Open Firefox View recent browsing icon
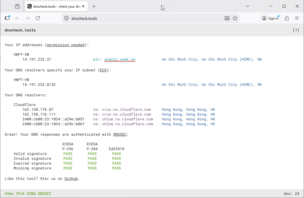Screen dimensions: 304x198 pyautogui.click(x=17, y=7)
